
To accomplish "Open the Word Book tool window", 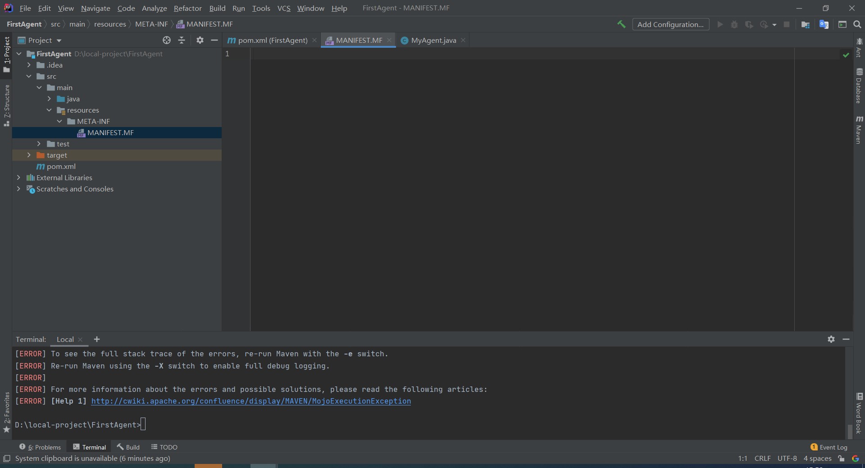I will click(x=859, y=413).
